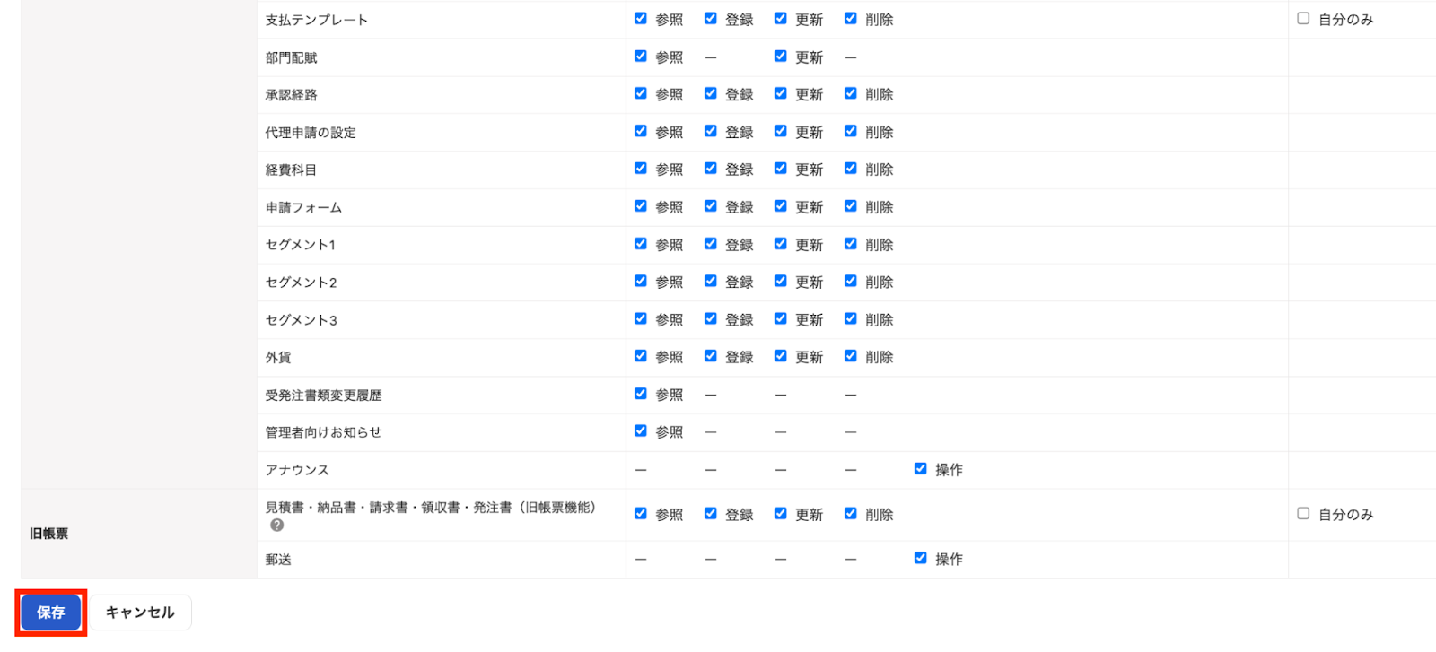Click the 旧帳票 category label
The width and height of the screenshot is (1436, 652).
tap(49, 534)
